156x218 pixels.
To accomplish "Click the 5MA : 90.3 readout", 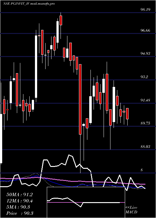I will pyautogui.click(x=18, y=207).
